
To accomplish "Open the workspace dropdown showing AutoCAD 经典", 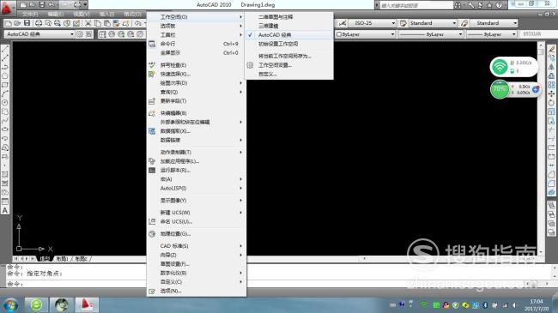I will [39, 34].
